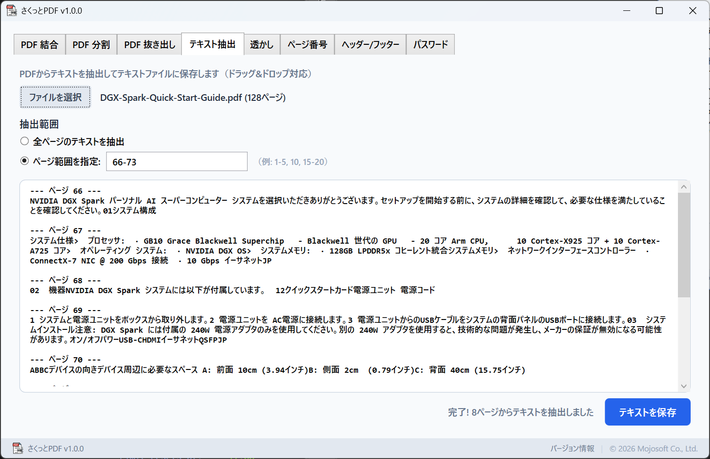Open the バージョン情報 link

pyautogui.click(x=572, y=448)
